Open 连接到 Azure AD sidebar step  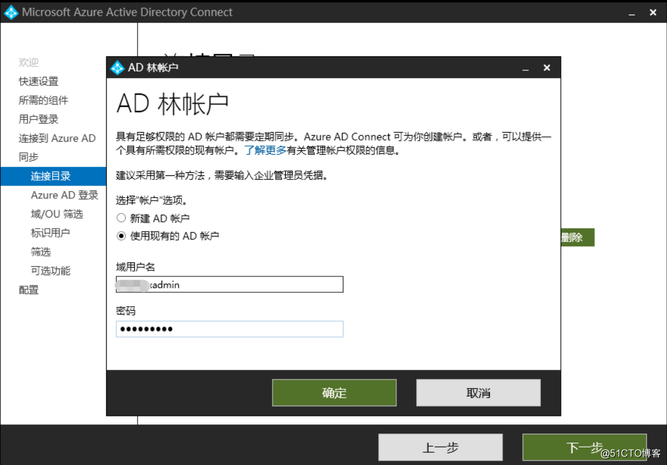[x=57, y=138]
